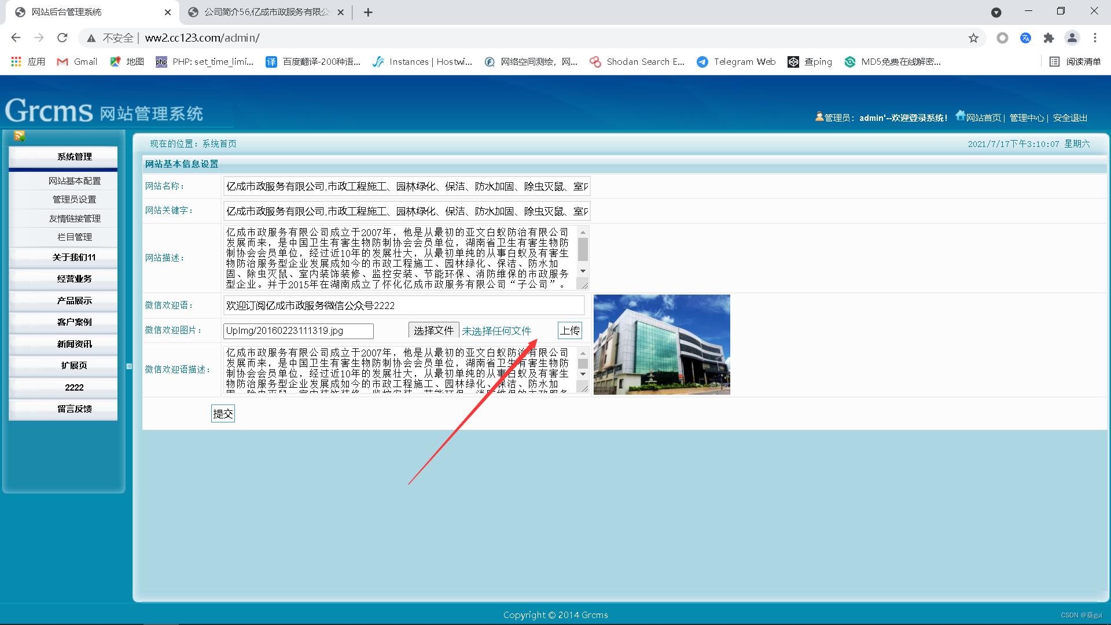Collapse the sidebar with the splitter handle
Screen dimensions: 1111x625
(x=129, y=366)
